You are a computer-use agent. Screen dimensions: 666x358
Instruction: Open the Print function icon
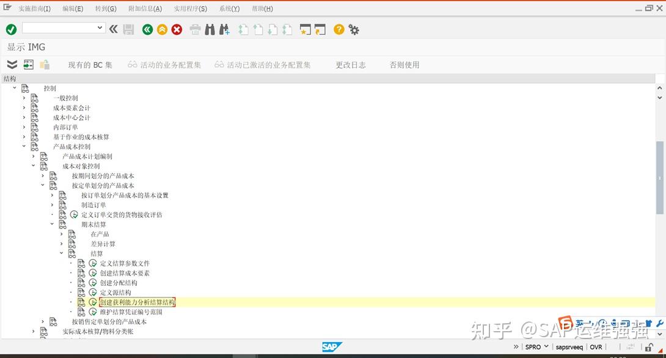click(x=194, y=29)
